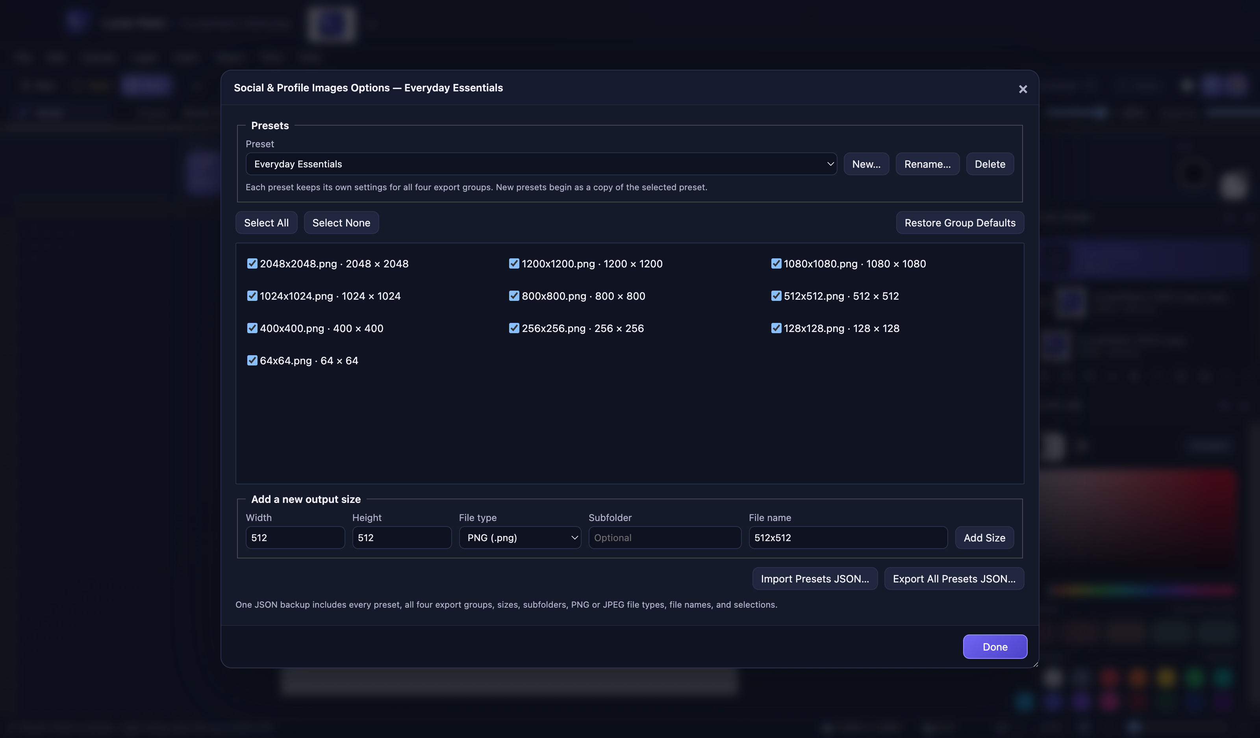The image size is (1260, 738).
Task: Uncheck the 2048x2048.png checkbox
Action: coord(252,263)
